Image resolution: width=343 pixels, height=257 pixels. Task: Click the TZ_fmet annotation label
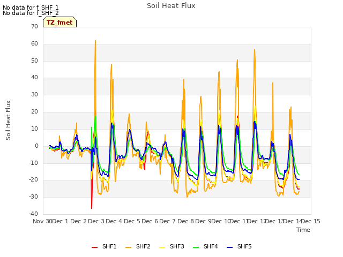pyautogui.click(x=59, y=22)
